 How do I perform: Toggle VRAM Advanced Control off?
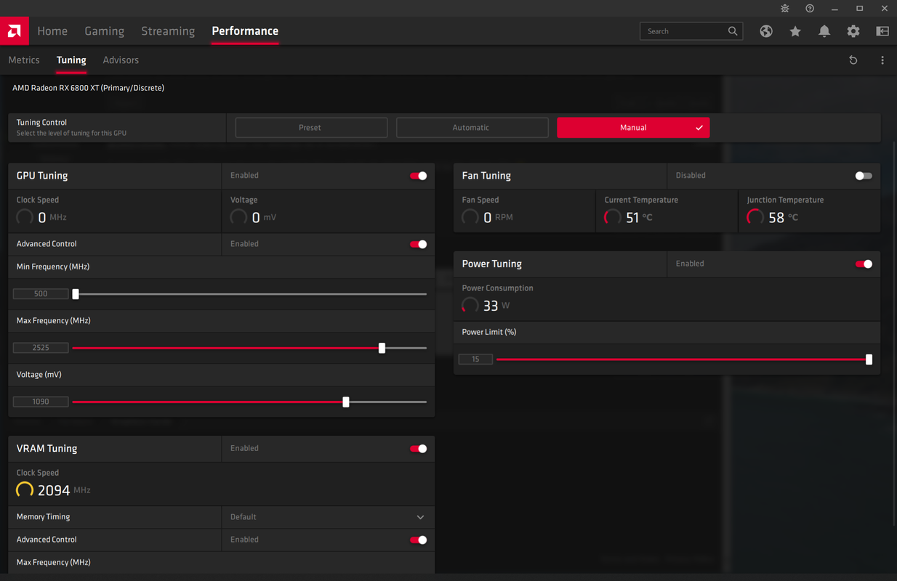419,540
